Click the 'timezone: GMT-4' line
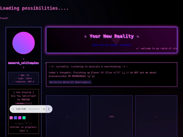 [23, 82]
